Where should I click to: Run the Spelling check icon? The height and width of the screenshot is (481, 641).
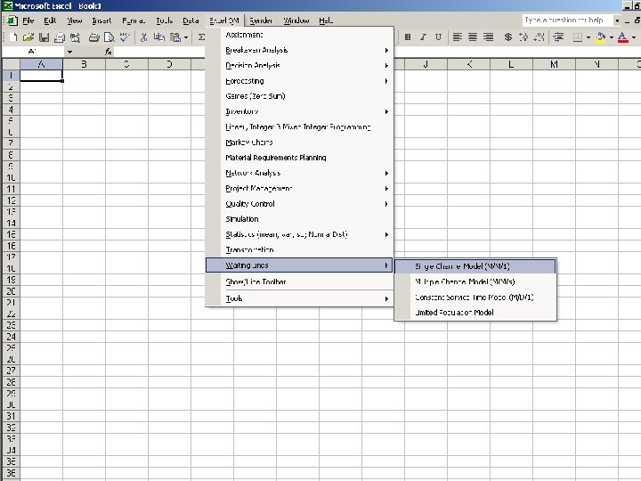click(x=125, y=37)
